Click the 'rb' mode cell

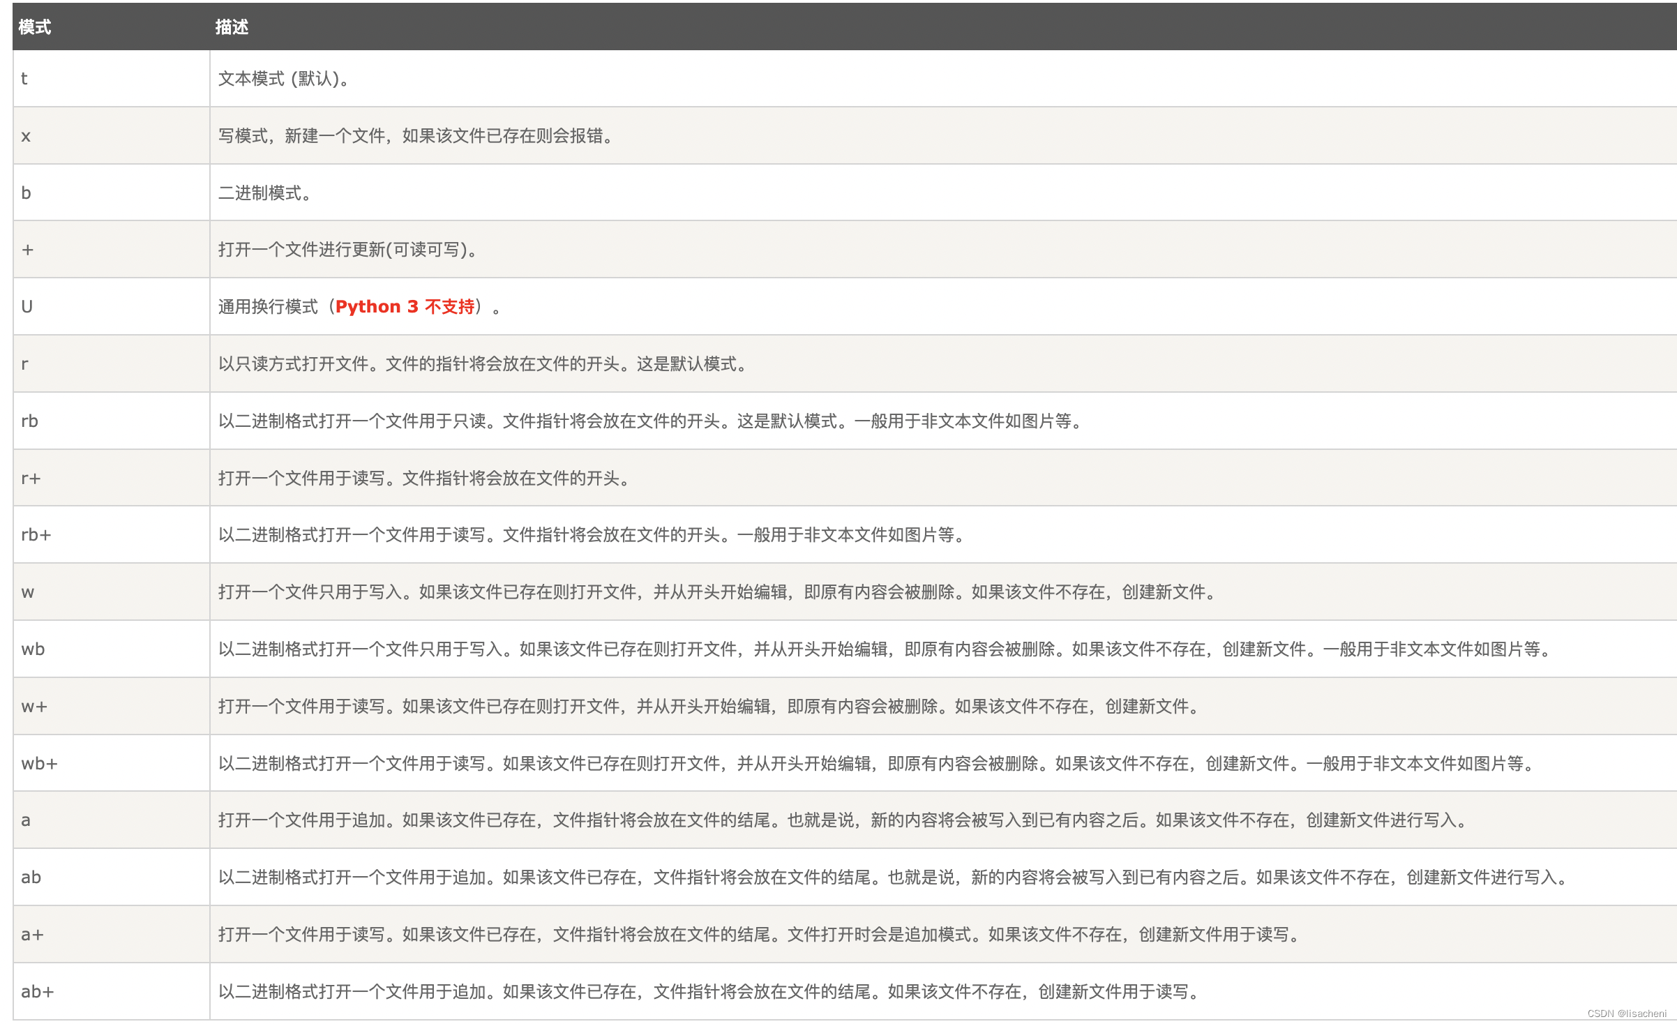coord(30,421)
